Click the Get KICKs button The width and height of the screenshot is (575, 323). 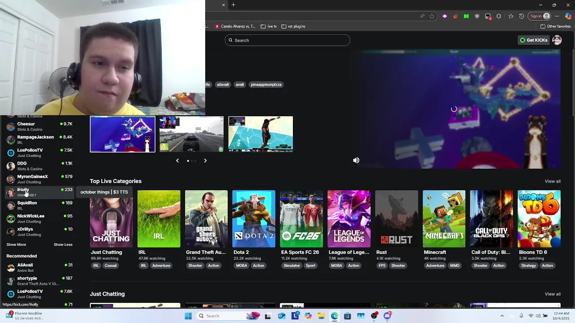534,40
